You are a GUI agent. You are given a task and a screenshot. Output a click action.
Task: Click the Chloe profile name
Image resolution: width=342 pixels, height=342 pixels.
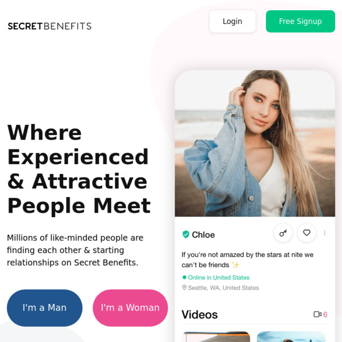203,235
